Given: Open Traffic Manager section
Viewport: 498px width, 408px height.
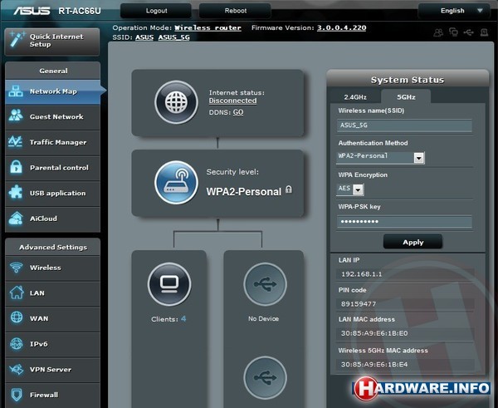Looking at the screenshot, I should tap(53, 142).
